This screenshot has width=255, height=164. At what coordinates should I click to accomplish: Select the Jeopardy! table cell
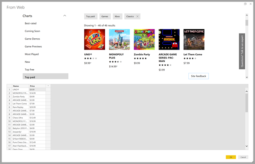pos(20,132)
